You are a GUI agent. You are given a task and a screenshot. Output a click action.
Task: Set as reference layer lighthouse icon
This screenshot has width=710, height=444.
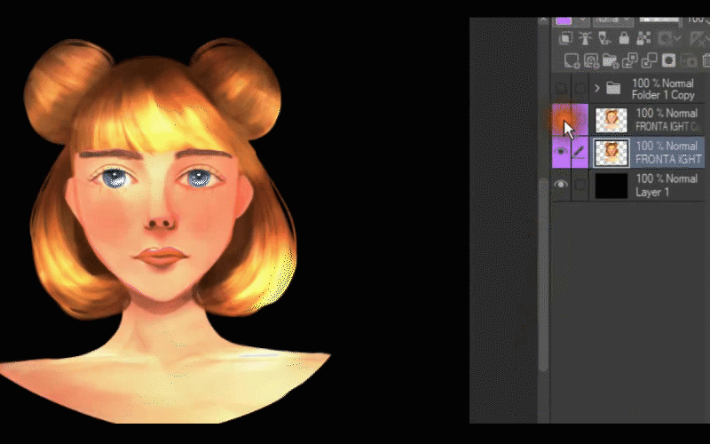[x=585, y=38]
